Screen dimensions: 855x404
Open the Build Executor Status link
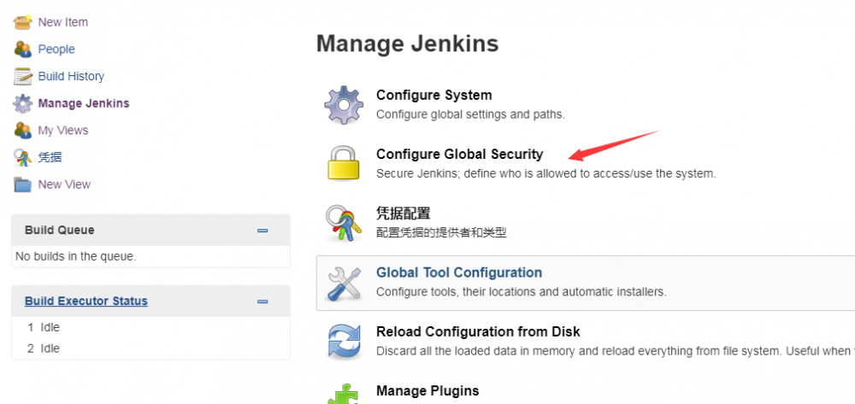coord(86,302)
